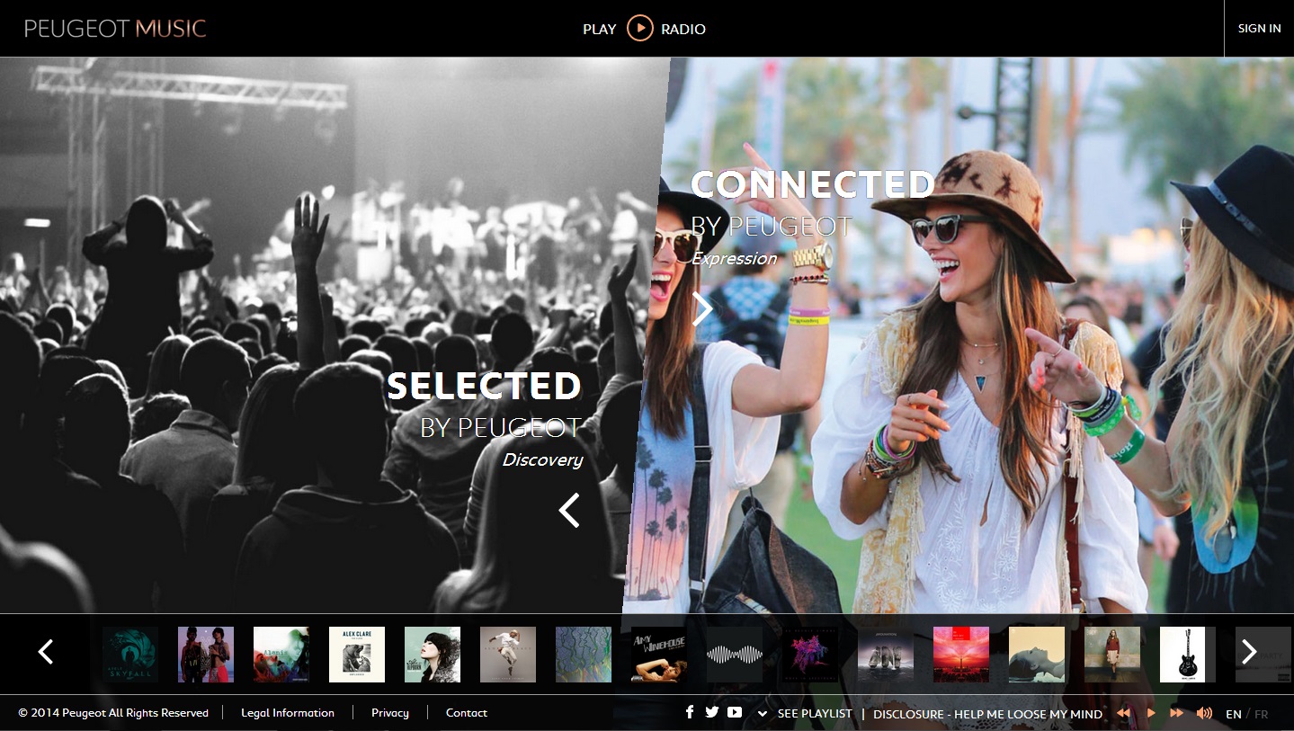
Task: Select the Amy Winehouse album cover
Action: pyautogui.click(x=659, y=655)
